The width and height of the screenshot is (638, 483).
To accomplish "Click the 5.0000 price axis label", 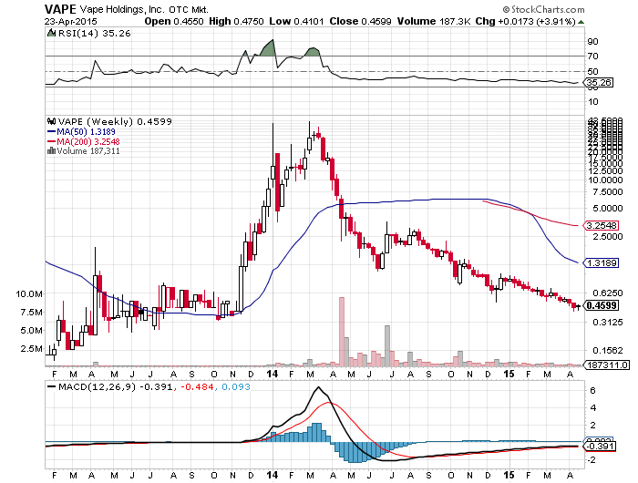I will (608, 209).
